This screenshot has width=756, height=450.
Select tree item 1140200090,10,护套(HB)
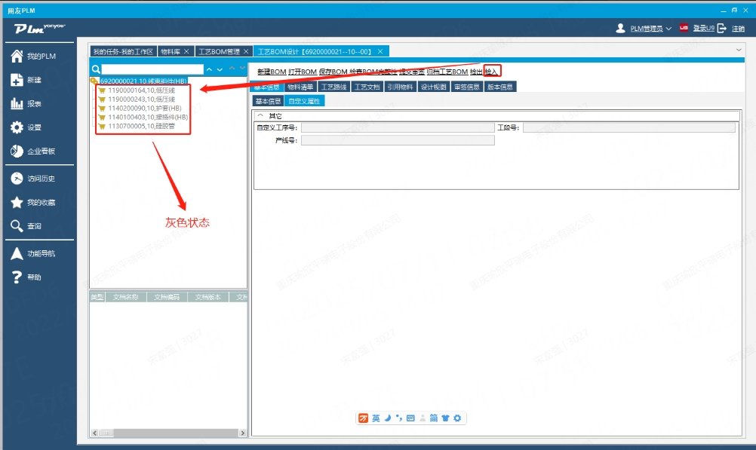click(145, 109)
